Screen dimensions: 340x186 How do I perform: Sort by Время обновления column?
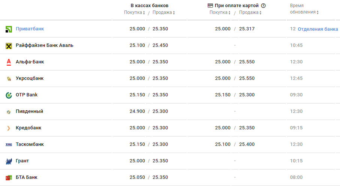point(304,12)
